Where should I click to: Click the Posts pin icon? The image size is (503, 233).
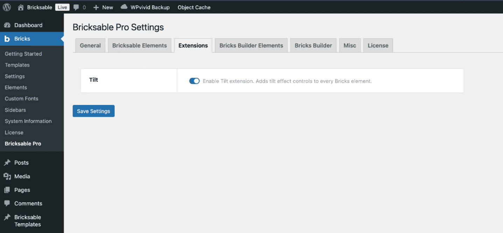tap(7, 163)
